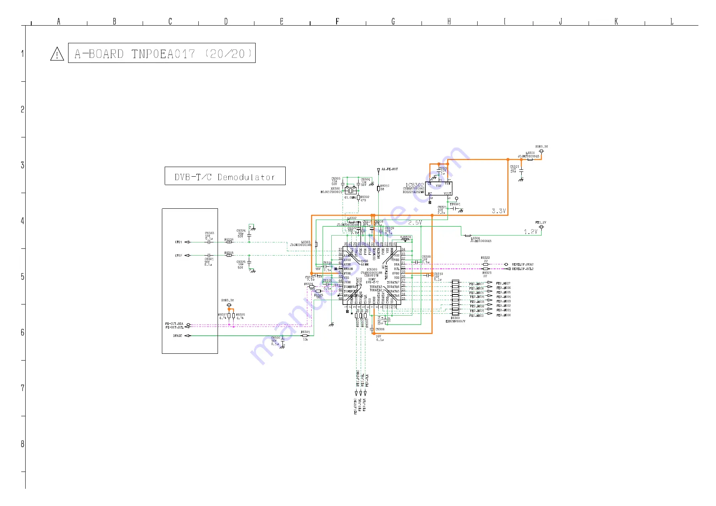The width and height of the screenshot is (716, 506).
Task: Click the R8302 470 resistor symbol
Action: point(359,198)
